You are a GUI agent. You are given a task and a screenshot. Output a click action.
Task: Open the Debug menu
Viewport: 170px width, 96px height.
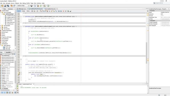pos(24,3)
